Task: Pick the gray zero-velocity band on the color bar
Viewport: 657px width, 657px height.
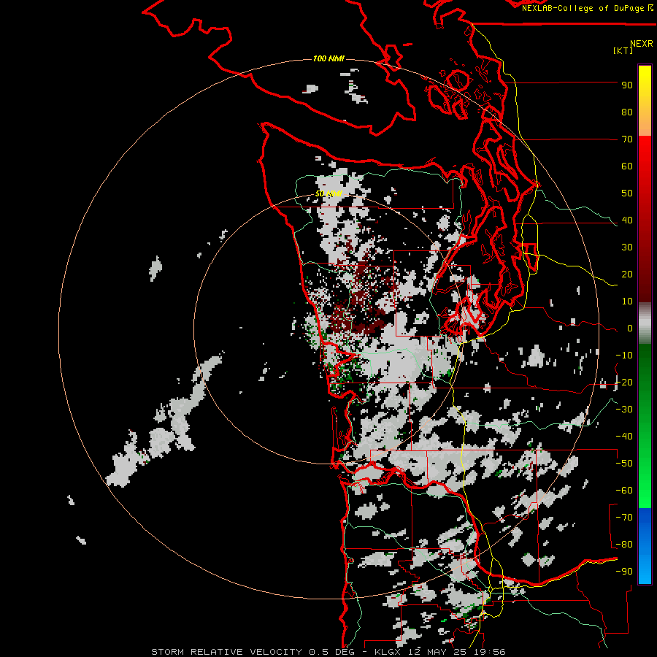Action: [645, 323]
